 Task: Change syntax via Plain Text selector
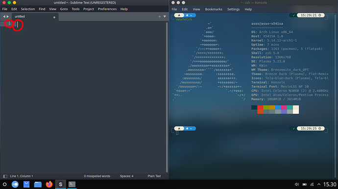click(154, 176)
